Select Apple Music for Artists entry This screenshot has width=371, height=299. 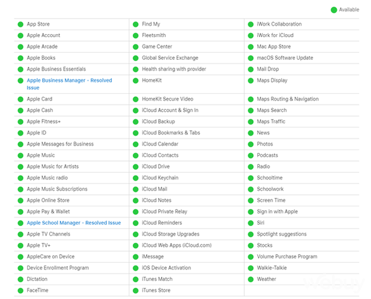coord(53,167)
